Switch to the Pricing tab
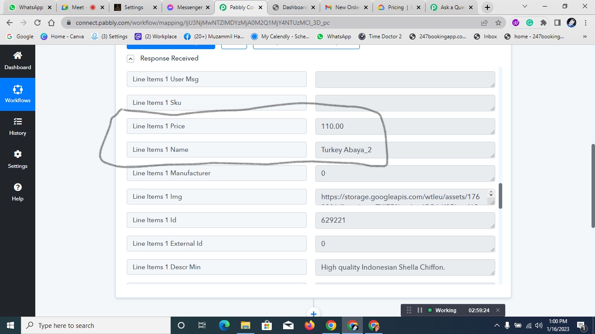Viewport: 595px width, 334px height. (399, 7)
